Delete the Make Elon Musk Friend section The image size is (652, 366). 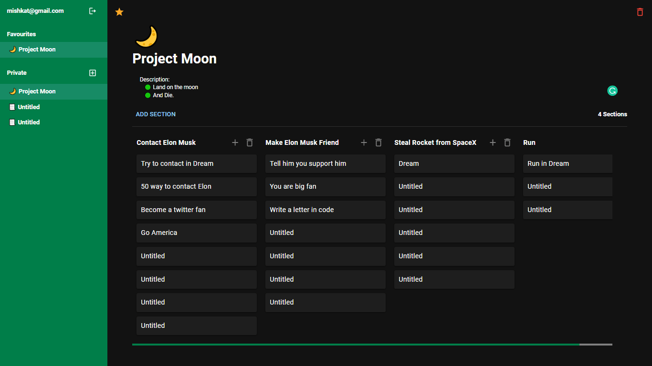tap(379, 142)
